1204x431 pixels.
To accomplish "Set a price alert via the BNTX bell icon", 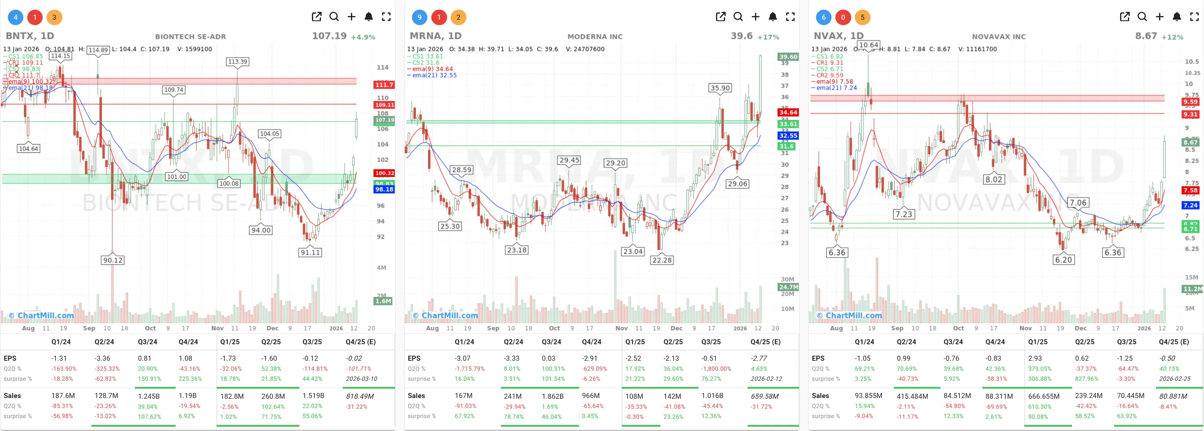I will (369, 16).
